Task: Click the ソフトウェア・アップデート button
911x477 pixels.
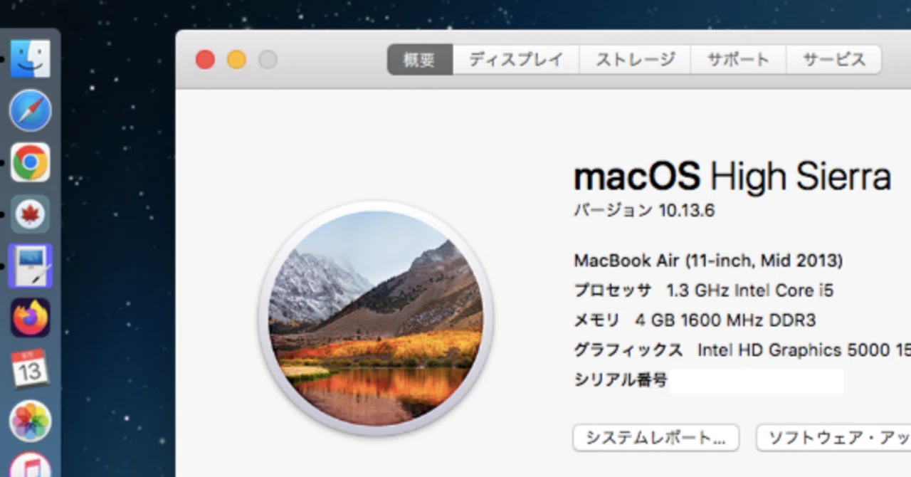Action: 833,438
